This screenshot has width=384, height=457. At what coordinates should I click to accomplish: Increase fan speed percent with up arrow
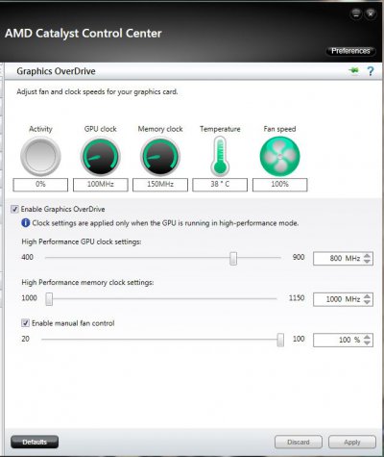point(367,337)
